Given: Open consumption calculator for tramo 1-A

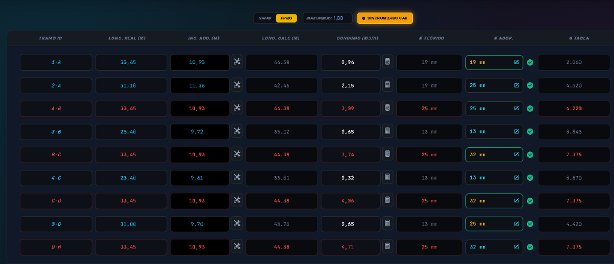Looking at the screenshot, I should click(x=387, y=61).
